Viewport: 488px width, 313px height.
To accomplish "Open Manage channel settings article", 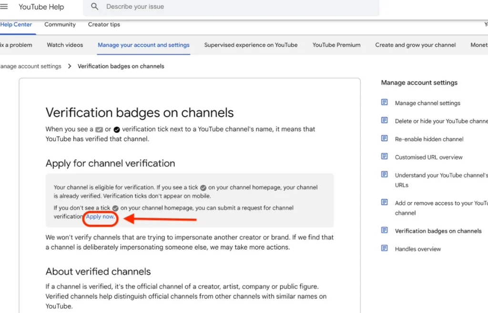I will (x=427, y=103).
